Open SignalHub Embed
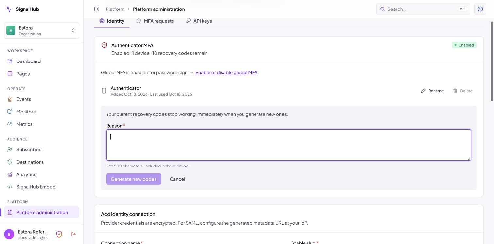 [x=41, y=187]
